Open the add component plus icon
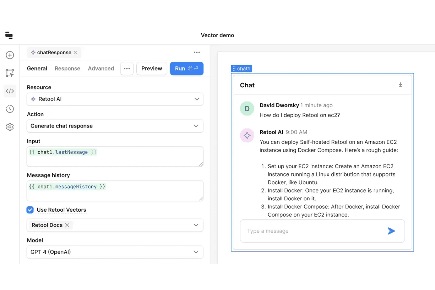435x290 pixels. (x=10, y=55)
